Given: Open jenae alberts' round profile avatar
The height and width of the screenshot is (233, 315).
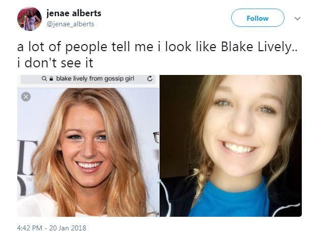Looking at the screenshot, I should point(29,19).
